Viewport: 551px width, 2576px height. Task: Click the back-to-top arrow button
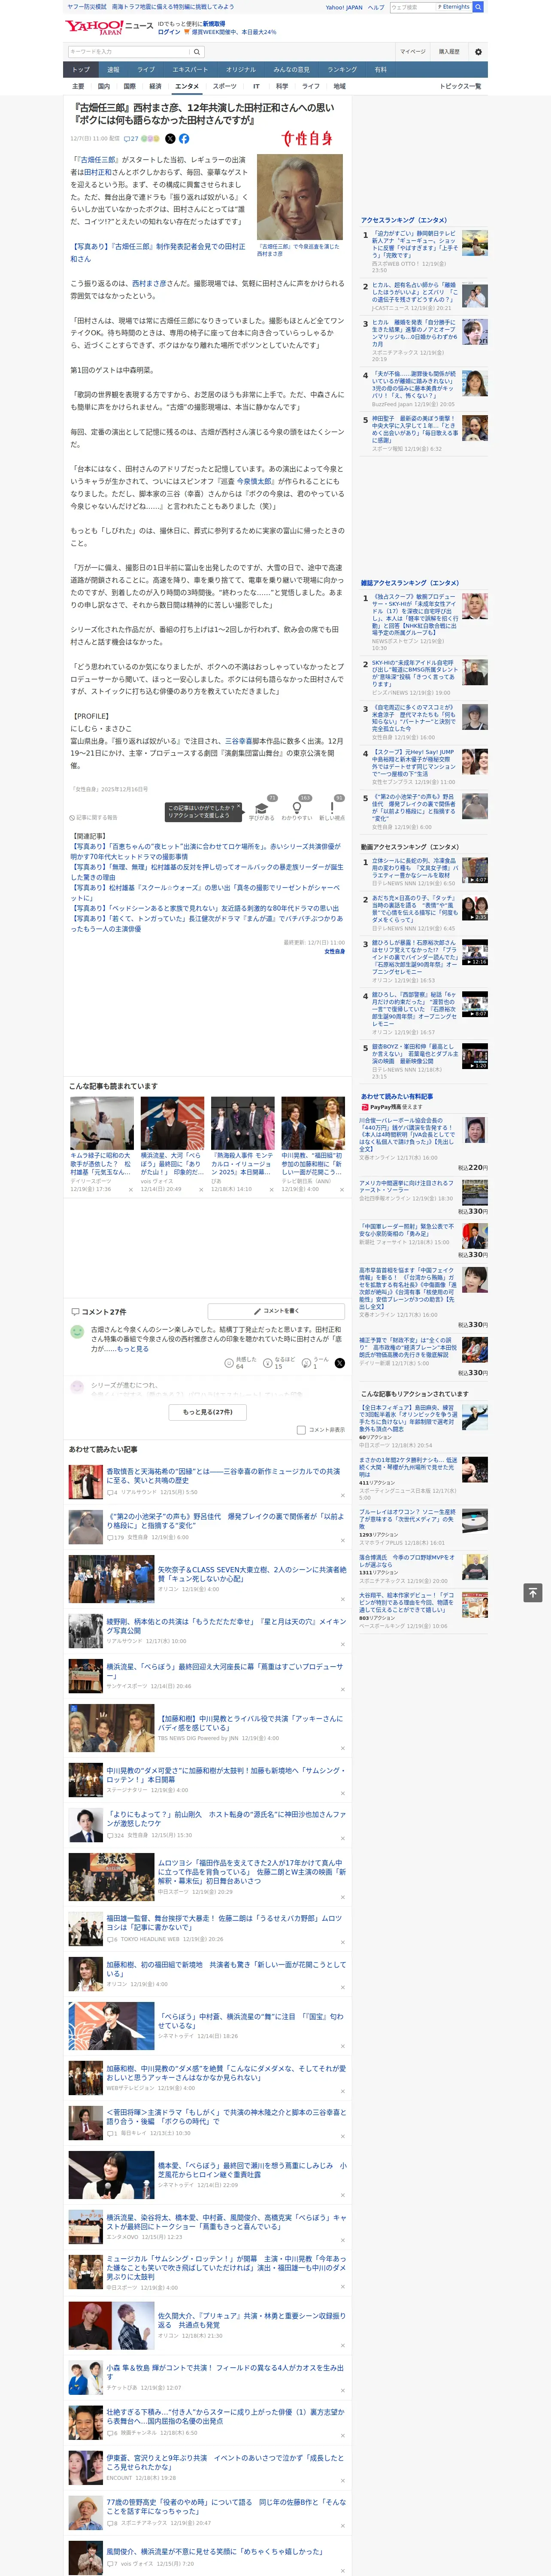click(x=533, y=1592)
